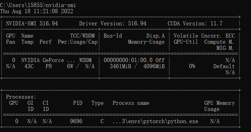Viewport: 251px width, 132px height.
Task: Click the Memory-Usage column header
Action: tap(146, 42)
